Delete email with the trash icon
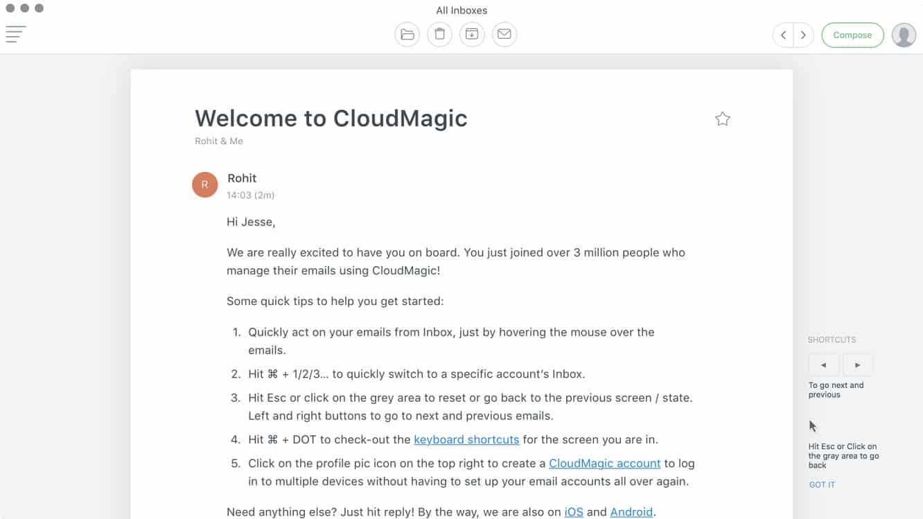 (x=439, y=35)
